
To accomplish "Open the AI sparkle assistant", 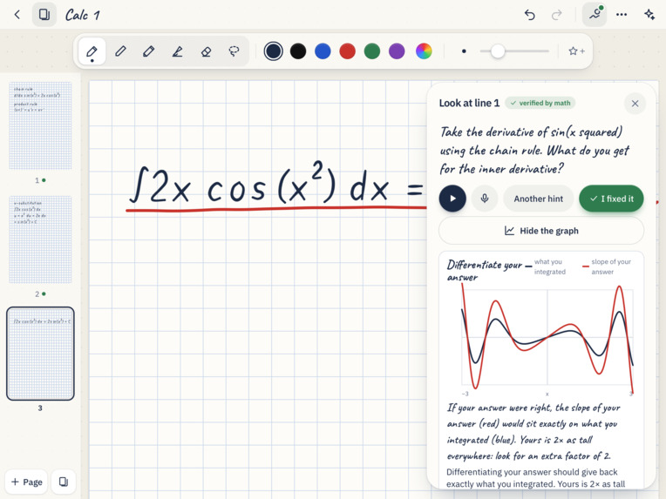I will [x=649, y=15].
